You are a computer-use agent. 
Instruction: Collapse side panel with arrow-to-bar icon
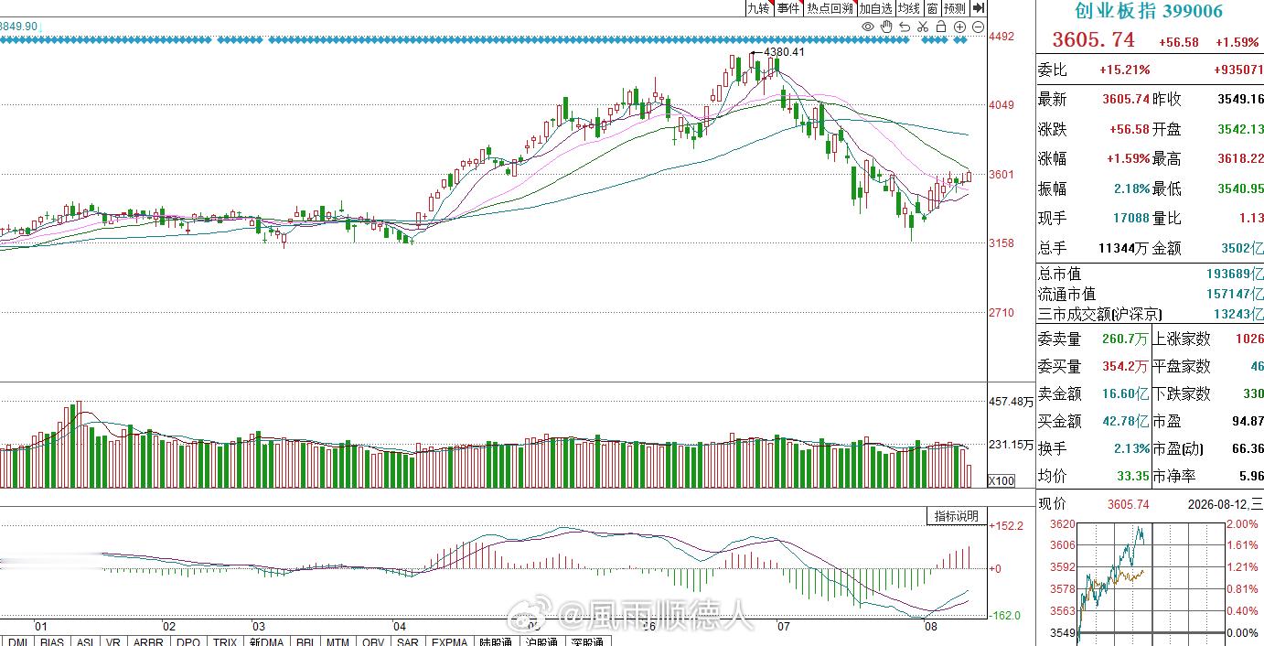tap(979, 8)
